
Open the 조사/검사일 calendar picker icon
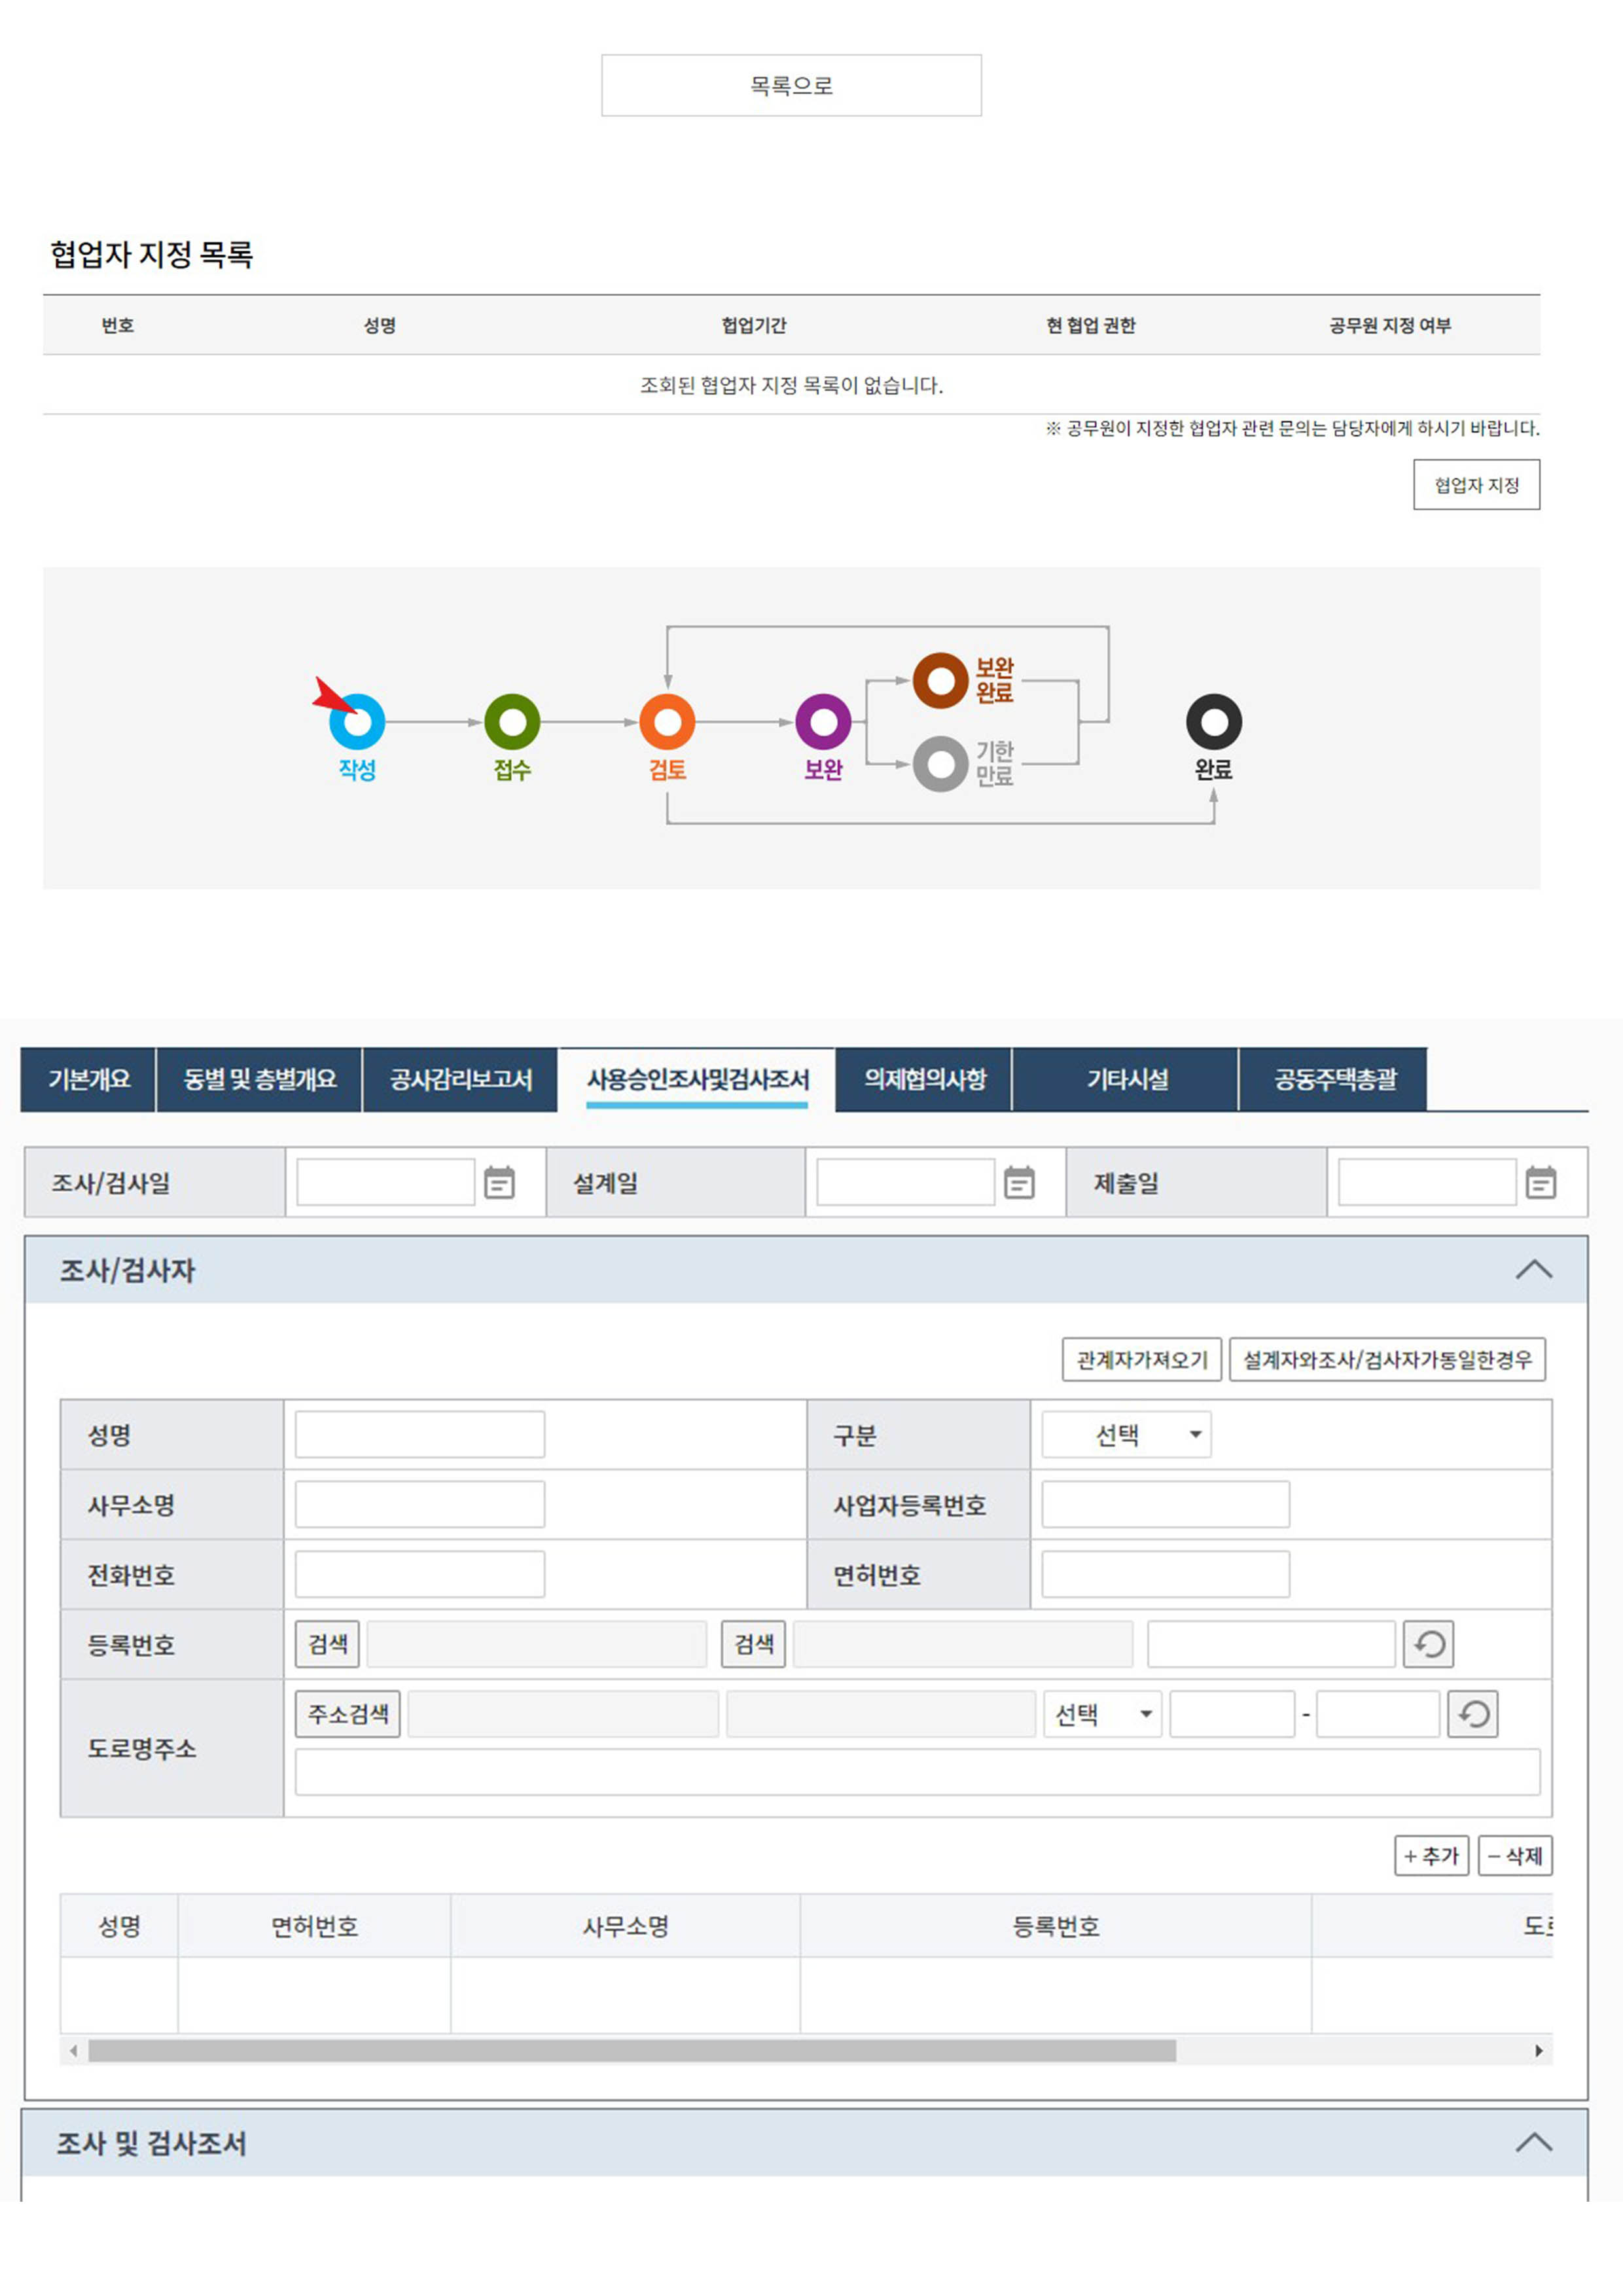point(499,1182)
